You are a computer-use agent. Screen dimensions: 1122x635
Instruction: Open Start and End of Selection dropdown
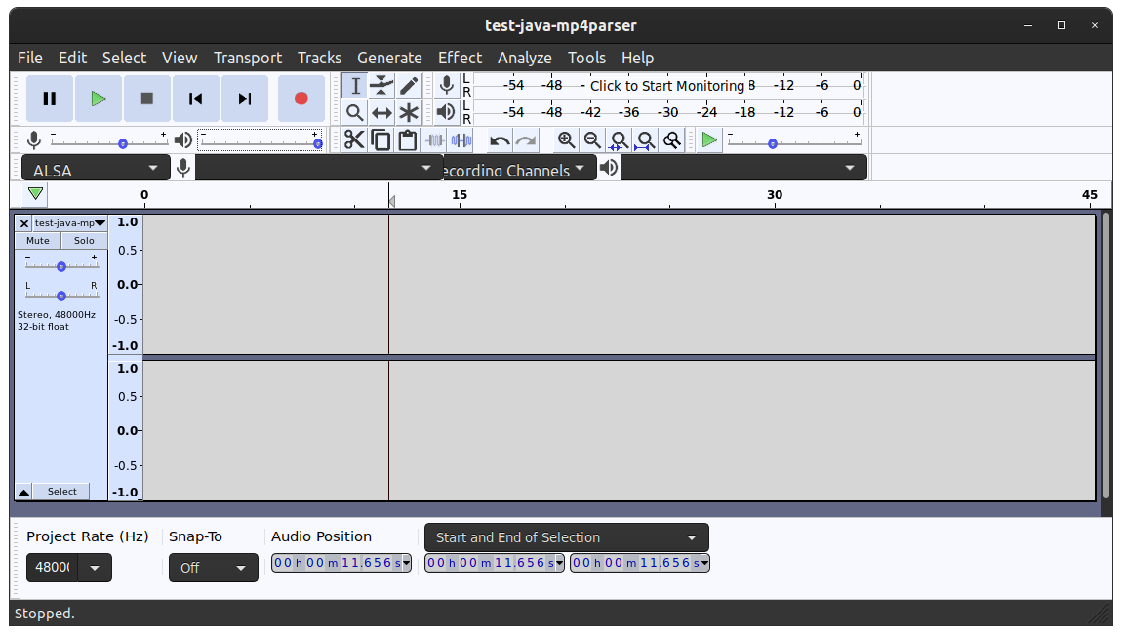[x=567, y=537]
